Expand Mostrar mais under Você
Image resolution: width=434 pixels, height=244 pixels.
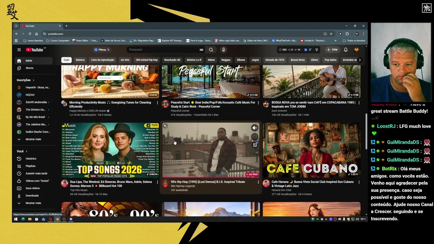pos(33,203)
